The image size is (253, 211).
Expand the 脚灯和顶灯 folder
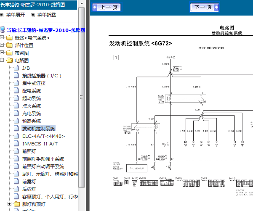(x=9, y=204)
